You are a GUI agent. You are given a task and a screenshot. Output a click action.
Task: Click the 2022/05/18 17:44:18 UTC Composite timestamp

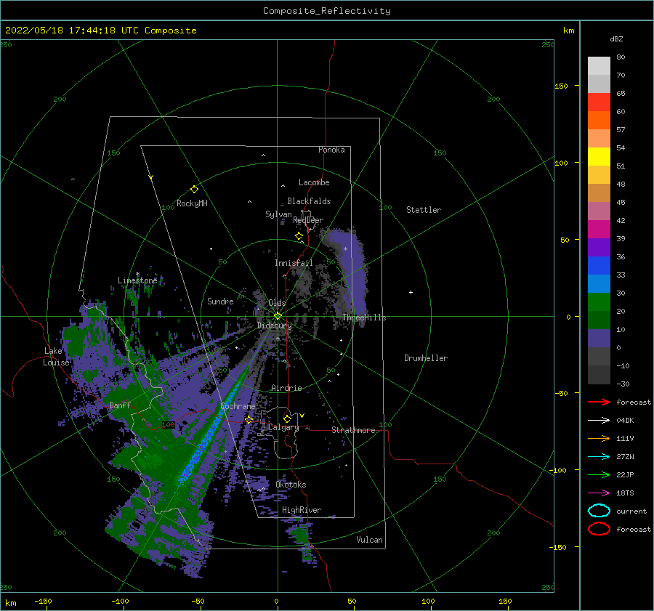(x=101, y=31)
